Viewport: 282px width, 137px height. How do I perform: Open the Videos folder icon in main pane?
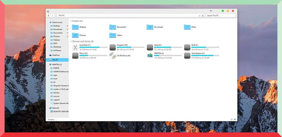113,35
